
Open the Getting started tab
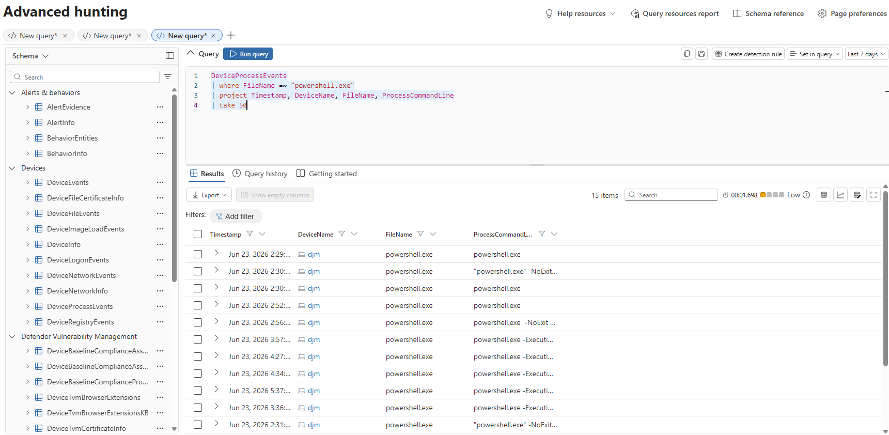[326, 174]
